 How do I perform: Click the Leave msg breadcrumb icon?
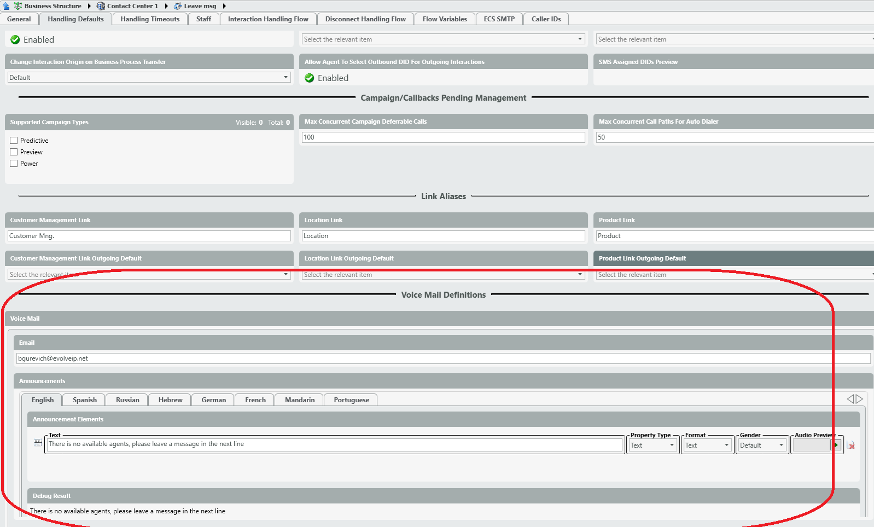178,6
